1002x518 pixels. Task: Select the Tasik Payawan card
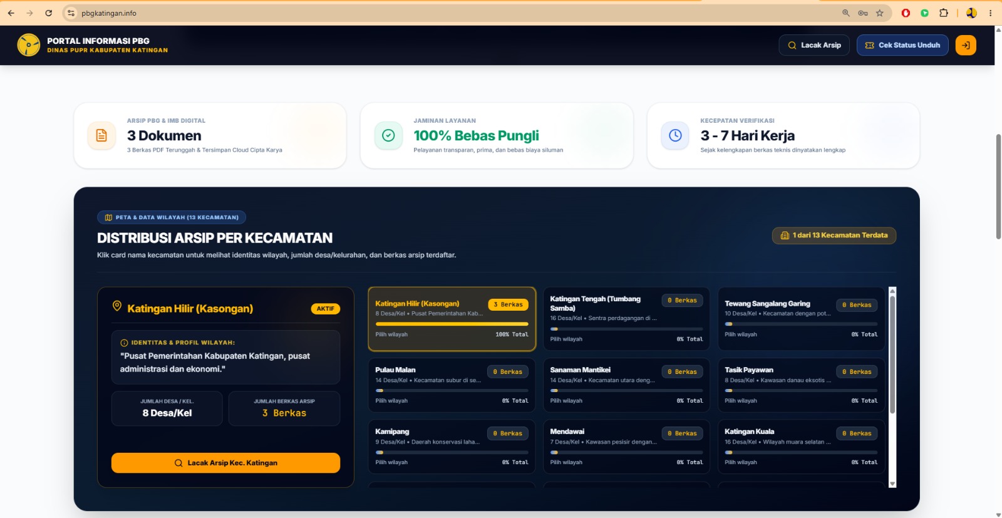[x=801, y=385]
